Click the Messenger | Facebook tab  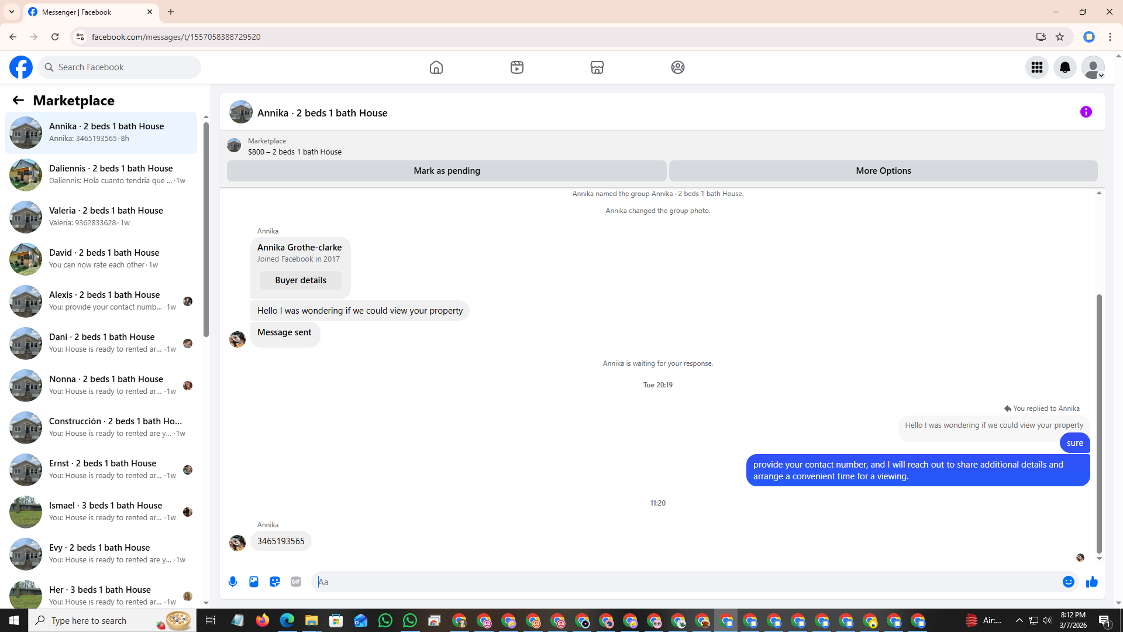[x=91, y=12]
